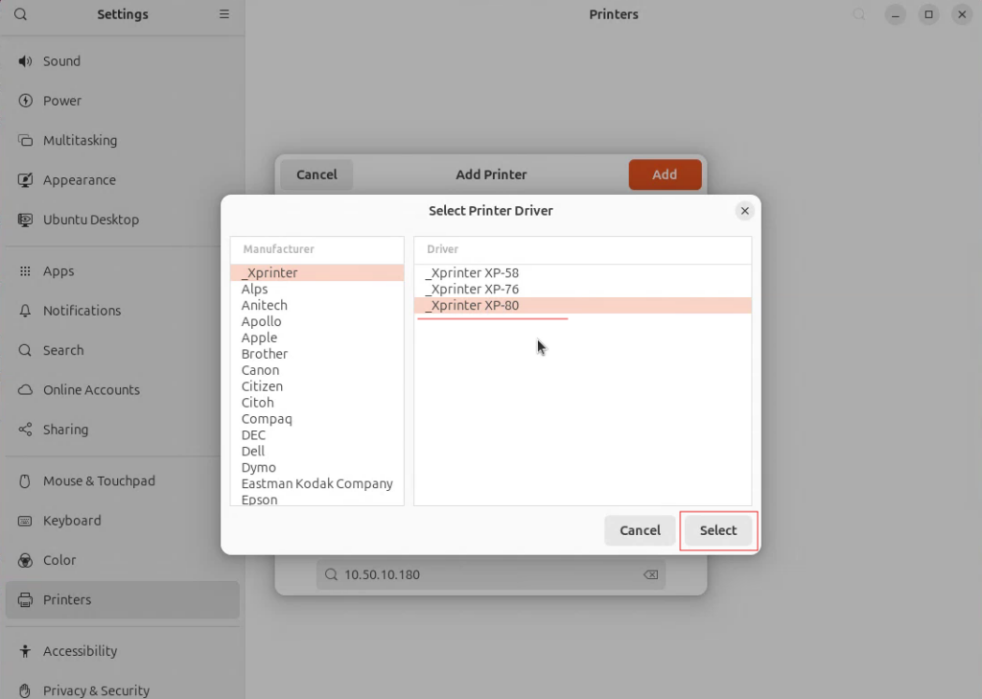Click the Select button in driver dialog
982x699 pixels.
717,530
